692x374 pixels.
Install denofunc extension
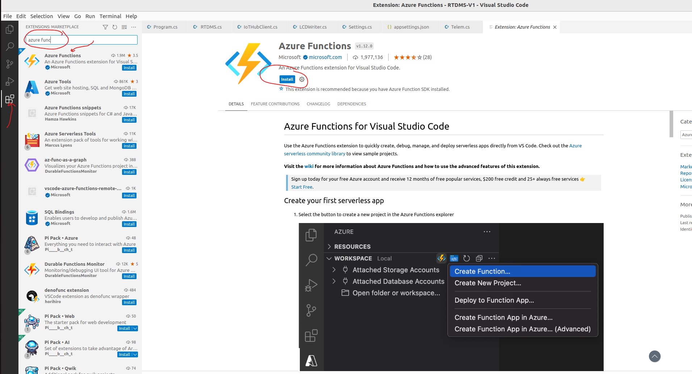click(x=129, y=302)
